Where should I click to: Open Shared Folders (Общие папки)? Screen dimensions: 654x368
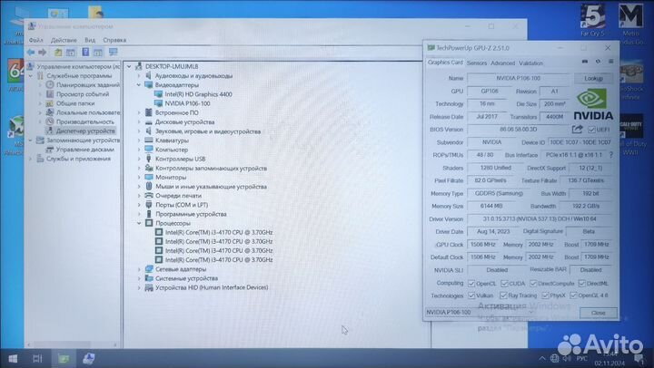75,103
